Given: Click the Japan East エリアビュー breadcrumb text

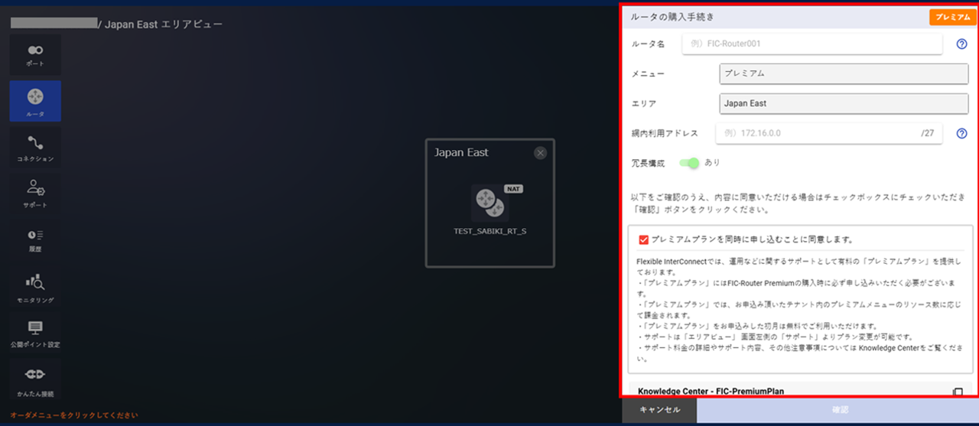Looking at the screenshot, I should tap(164, 24).
